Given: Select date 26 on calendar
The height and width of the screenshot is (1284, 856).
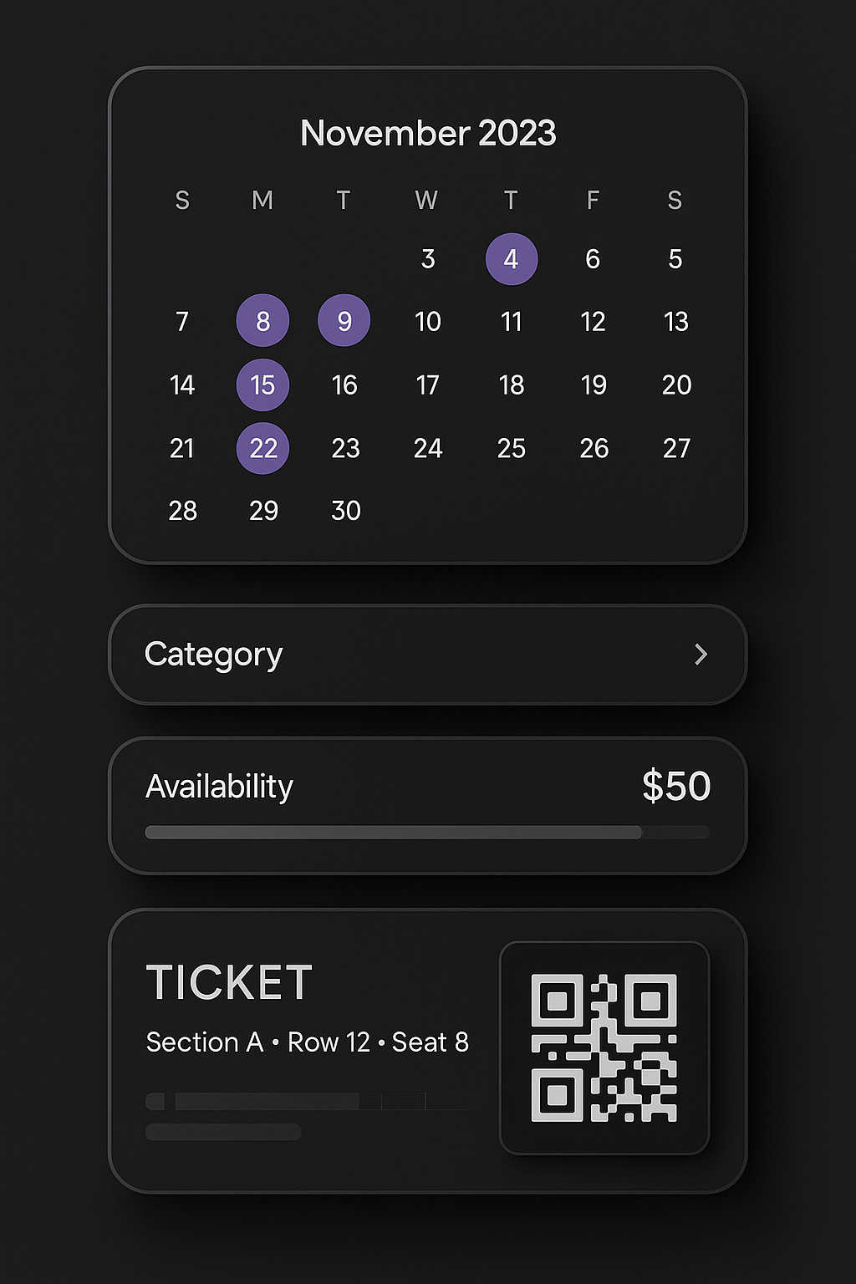Looking at the screenshot, I should 594,449.
